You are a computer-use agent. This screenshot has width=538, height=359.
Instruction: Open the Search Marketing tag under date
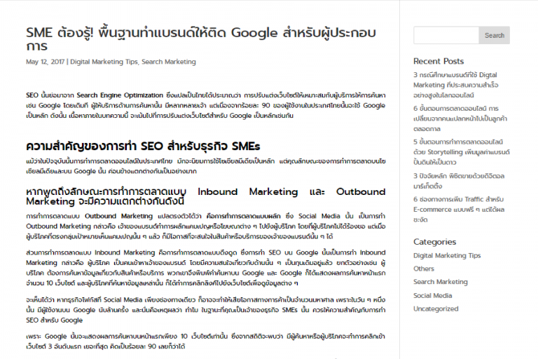pos(168,62)
